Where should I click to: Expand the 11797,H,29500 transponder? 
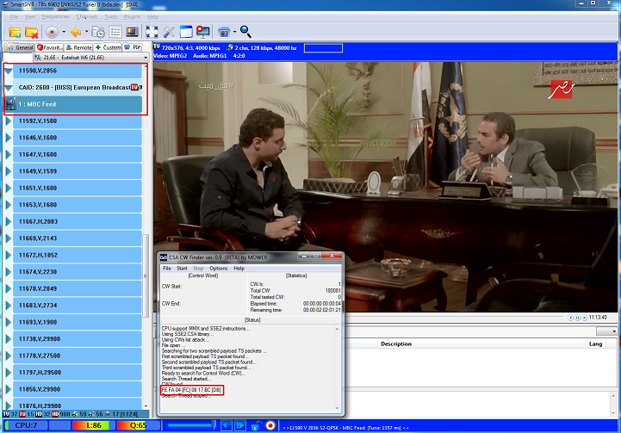click(x=9, y=373)
